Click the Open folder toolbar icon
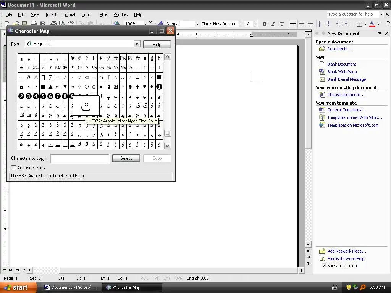 pyautogui.click(x=16, y=24)
